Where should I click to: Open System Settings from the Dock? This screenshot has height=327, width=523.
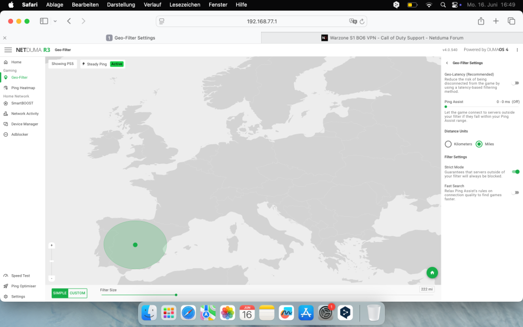326,313
